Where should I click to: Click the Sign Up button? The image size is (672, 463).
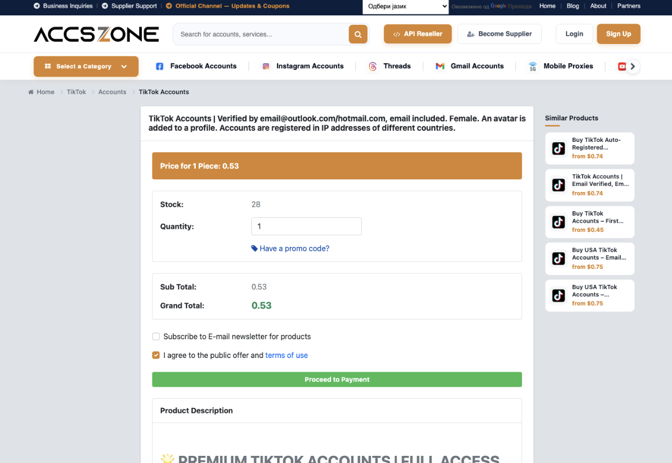619,34
